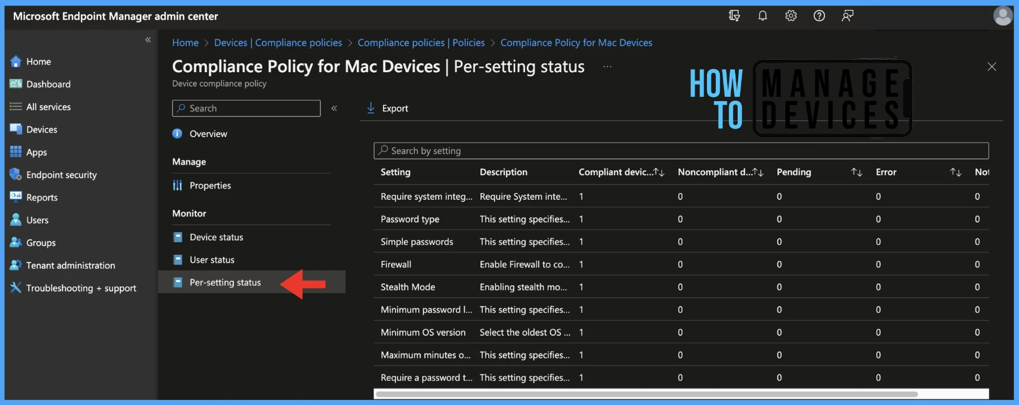Viewport: 1019px width, 405px height.
Task: Click the Home icon in sidebar
Action: click(x=16, y=62)
